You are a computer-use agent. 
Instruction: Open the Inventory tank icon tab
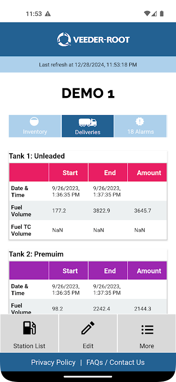click(34, 121)
